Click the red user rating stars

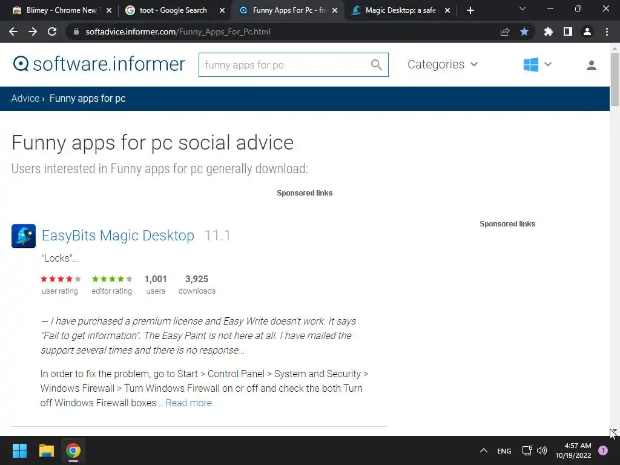click(61, 279)
